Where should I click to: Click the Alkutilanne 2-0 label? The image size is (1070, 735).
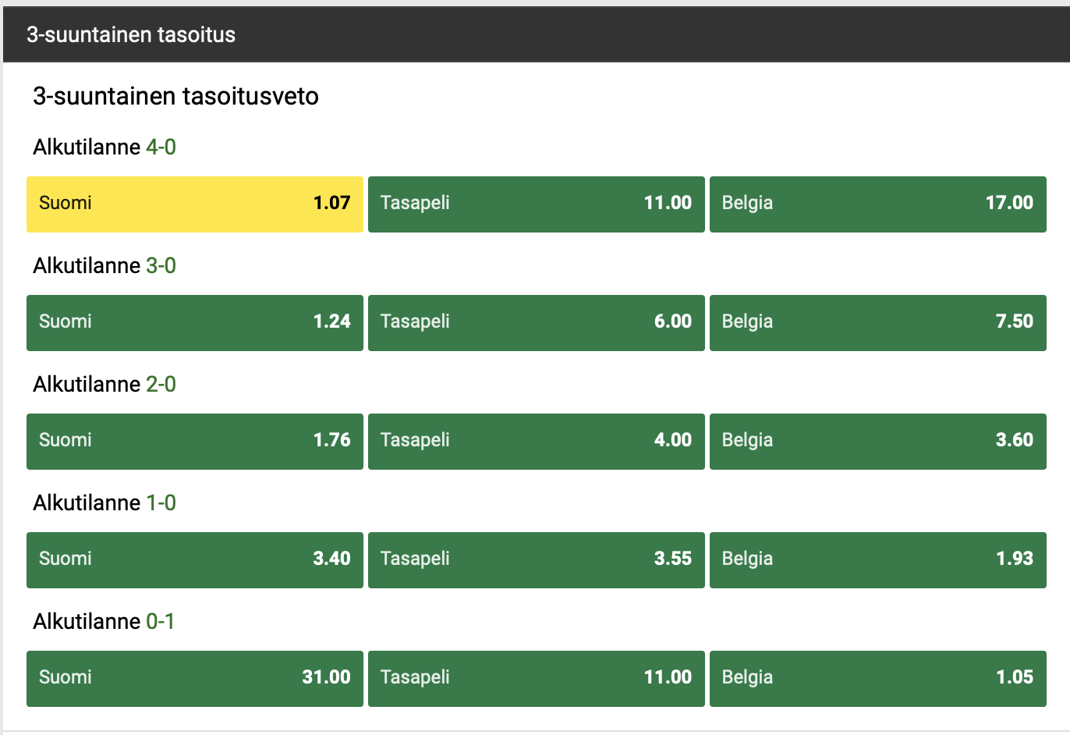coord(105,384)
